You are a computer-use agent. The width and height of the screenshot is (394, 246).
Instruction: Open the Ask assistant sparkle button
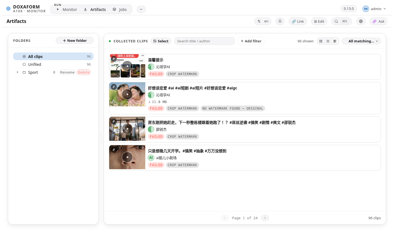pos(378,21)
